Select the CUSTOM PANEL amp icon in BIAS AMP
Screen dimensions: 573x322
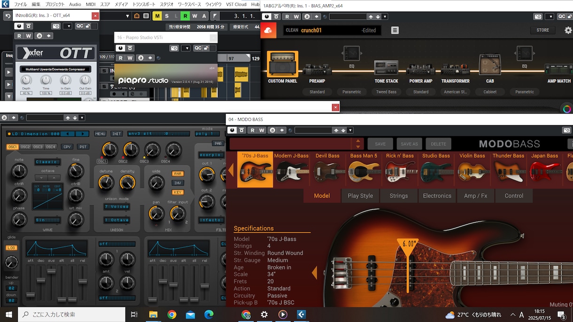283,64
